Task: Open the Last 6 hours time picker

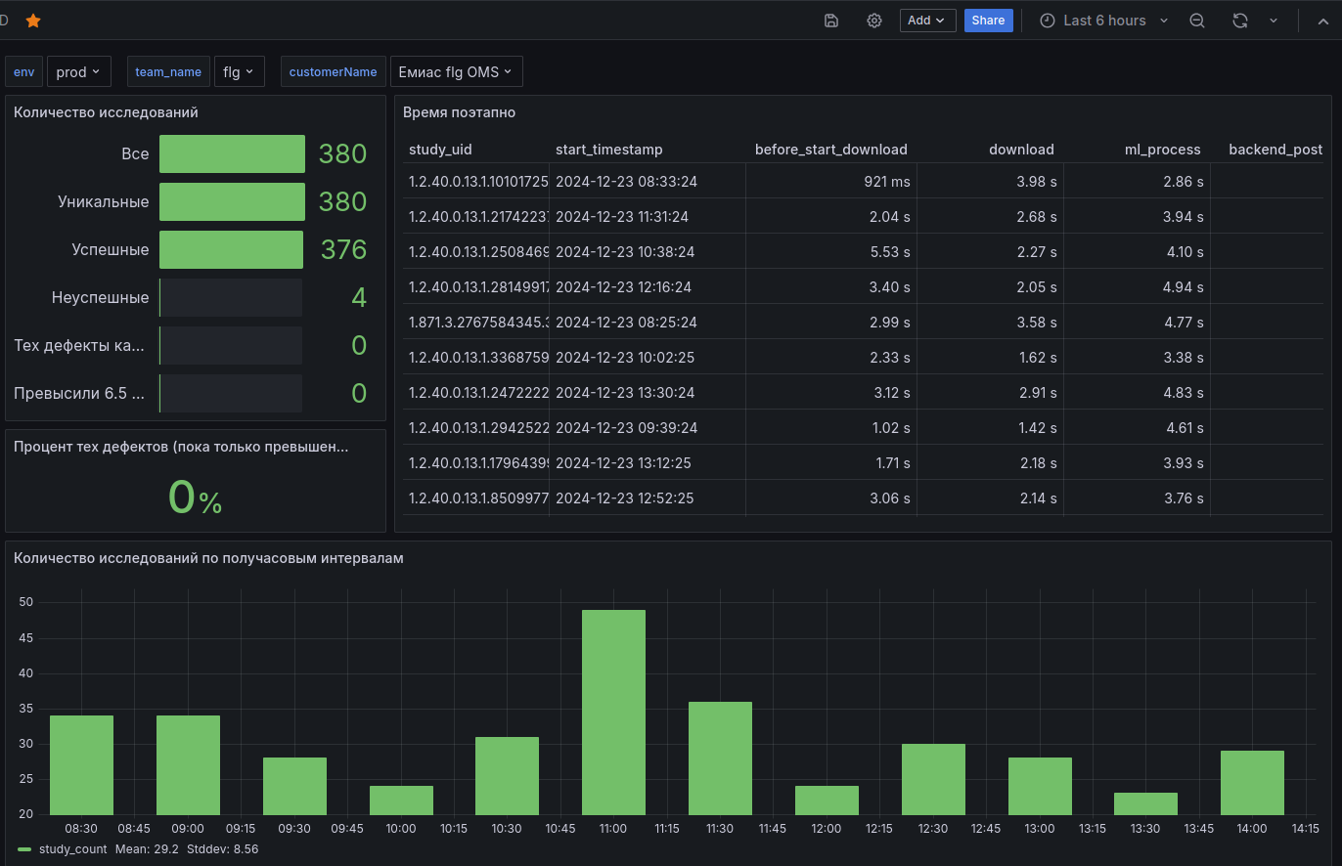Action: click(x=1103, y=21)
